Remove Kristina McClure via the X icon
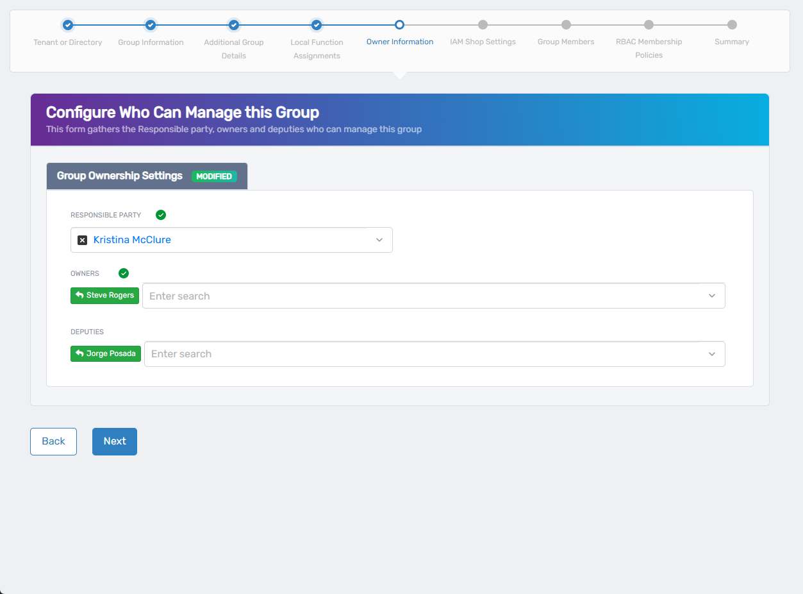 click(82, 240)
